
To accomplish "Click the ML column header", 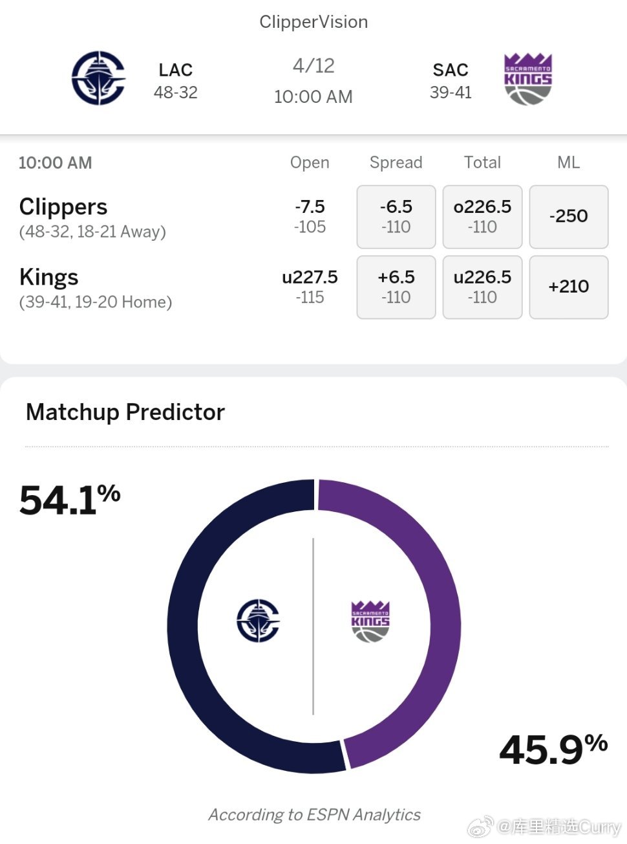I will 569,162.
